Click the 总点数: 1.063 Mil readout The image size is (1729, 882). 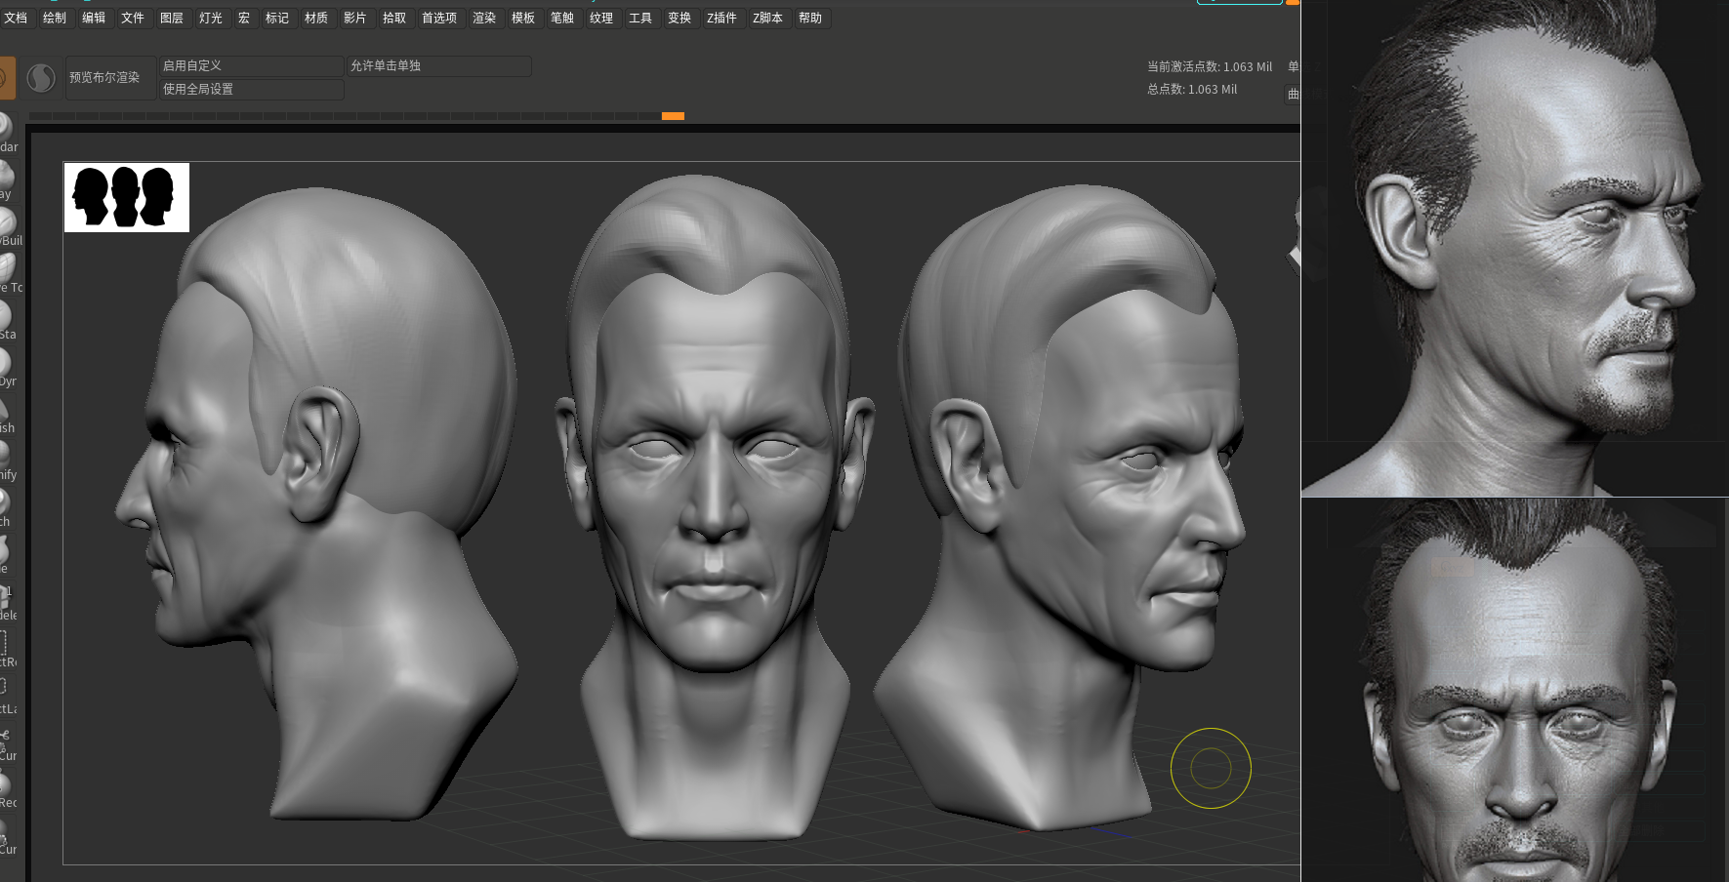tap(1192, 90)
